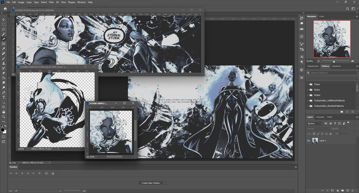The width and height of the screenshot is (359, 193).
Task: Open the Filter menu
Action: point(52,2)
